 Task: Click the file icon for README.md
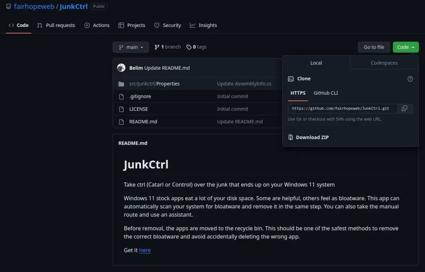coord(121,122)
